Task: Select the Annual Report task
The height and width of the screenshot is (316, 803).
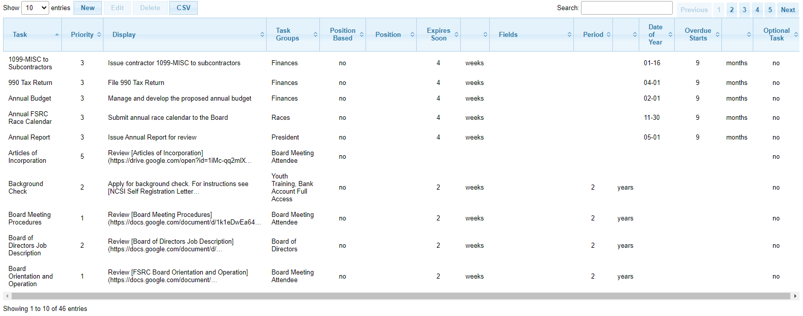Action: (x=29, y=137)
